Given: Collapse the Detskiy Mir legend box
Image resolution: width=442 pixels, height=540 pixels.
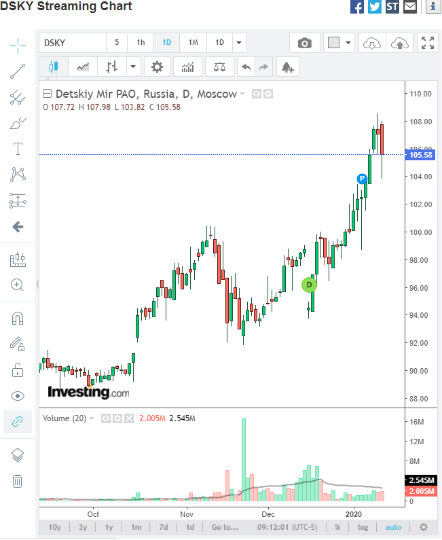Looking at the screenshot, I should (47, 94).
